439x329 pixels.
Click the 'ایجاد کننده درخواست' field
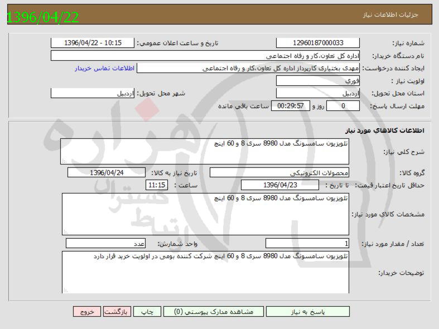[x=249, y=68]
